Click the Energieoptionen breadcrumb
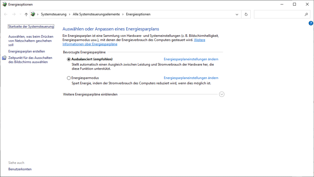Image resolution: width=314 pixels, height=177 pixels. (x=138, y=14)
